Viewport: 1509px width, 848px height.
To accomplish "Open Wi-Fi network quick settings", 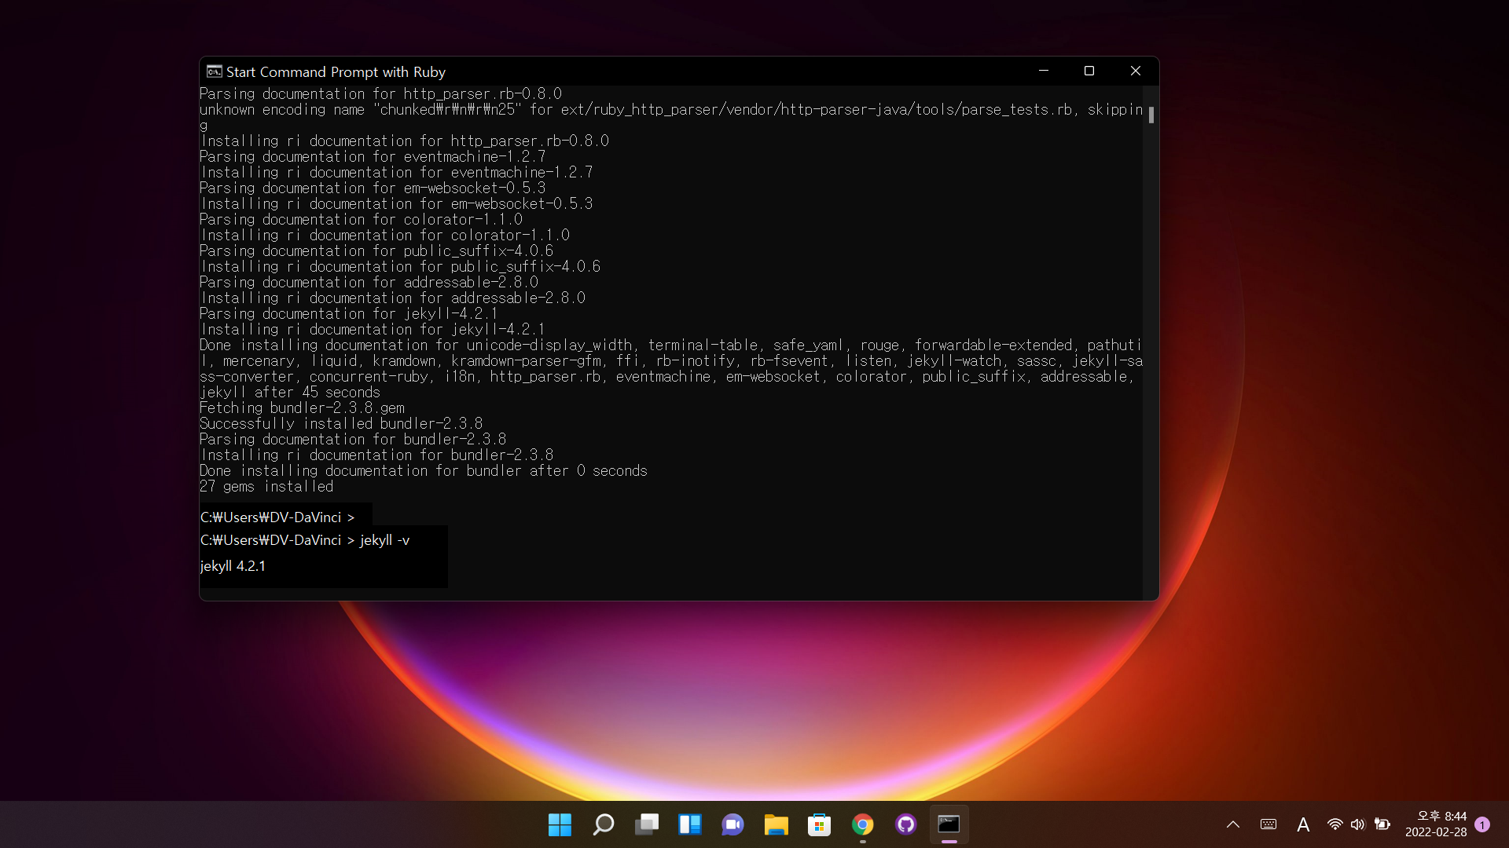I will pos(1335,824).
